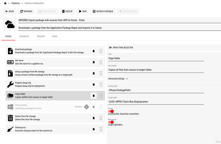Delete the Download package task
Image resolution: width=221 pixels, height=144 pixels.
[94, 51]
